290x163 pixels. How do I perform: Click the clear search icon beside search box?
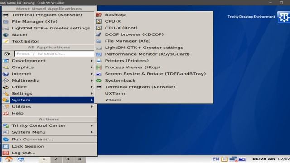coord(7,54)
